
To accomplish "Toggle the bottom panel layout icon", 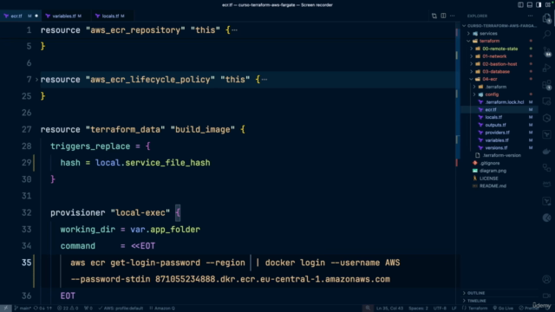I will (x=530, y=4).
